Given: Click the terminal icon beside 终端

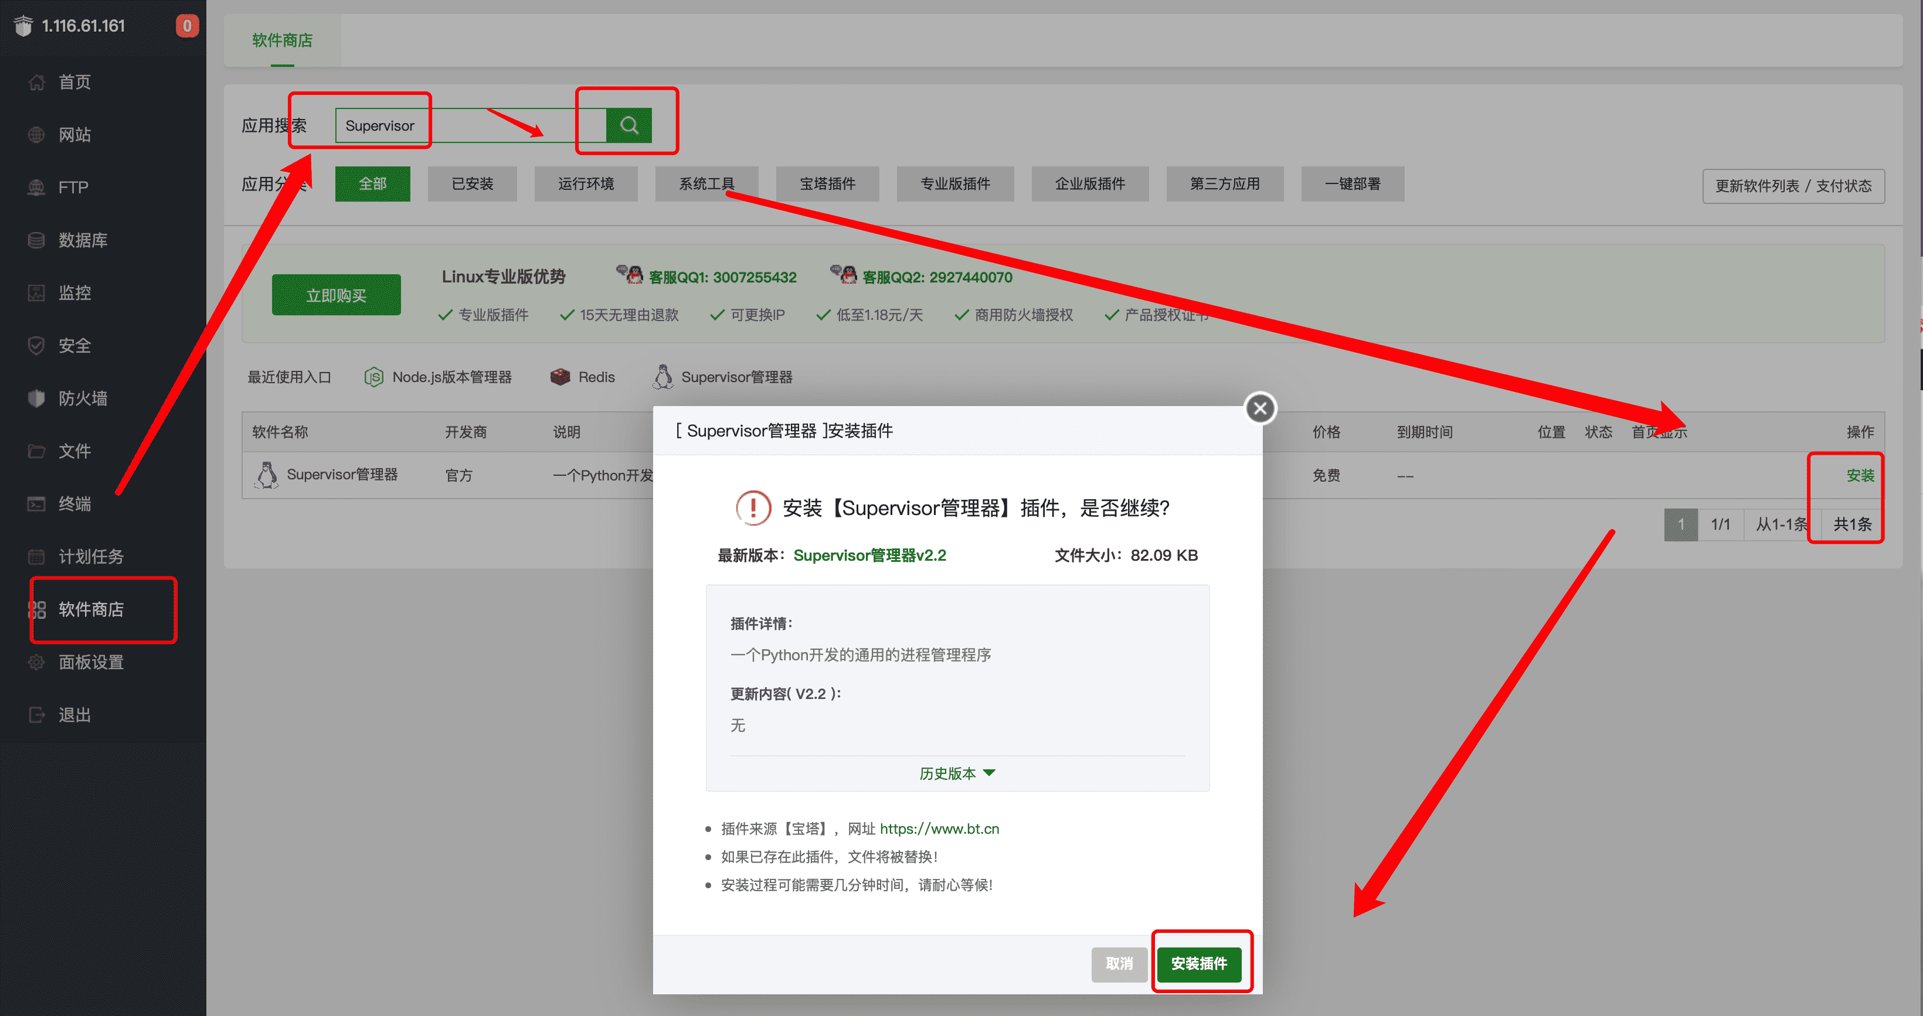Looking at the screenshot, I should [x=36, y=503].
